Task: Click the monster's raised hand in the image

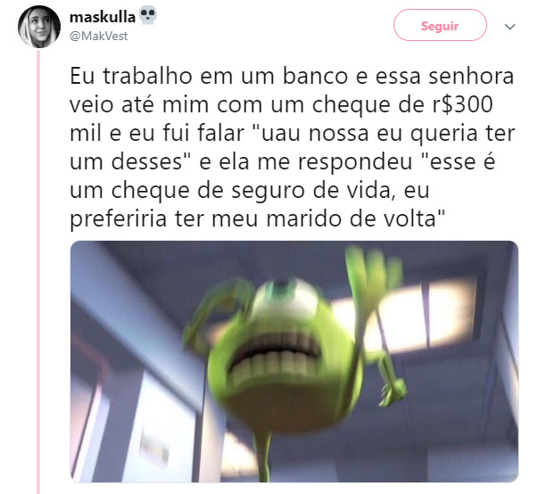Action: click(371, 275)
